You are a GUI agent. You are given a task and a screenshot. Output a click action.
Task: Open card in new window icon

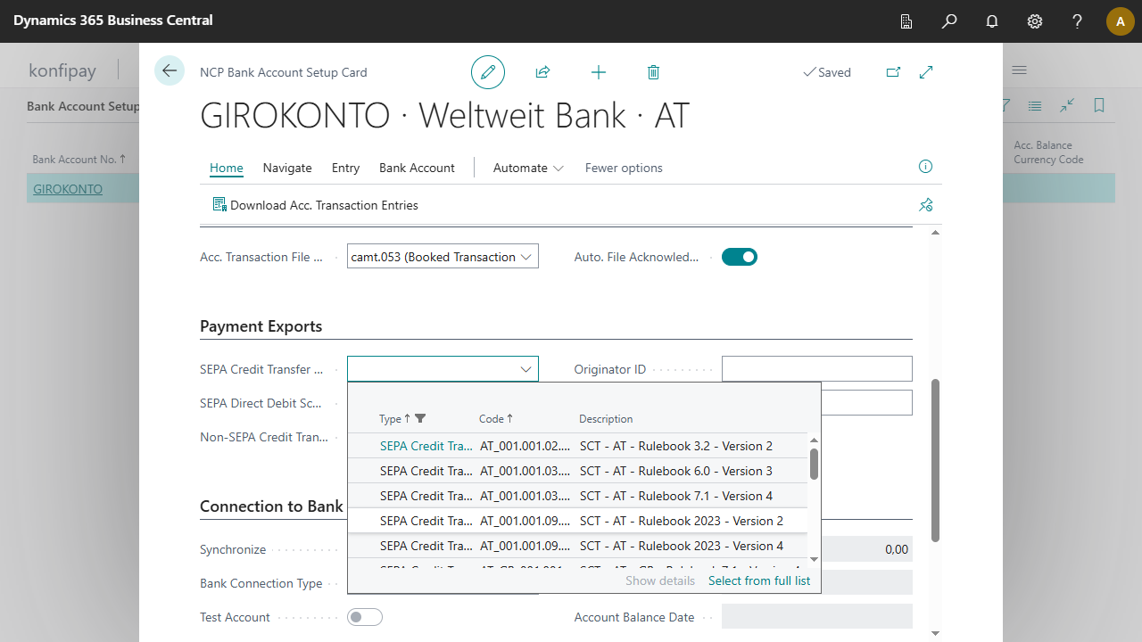coord(893,72)
